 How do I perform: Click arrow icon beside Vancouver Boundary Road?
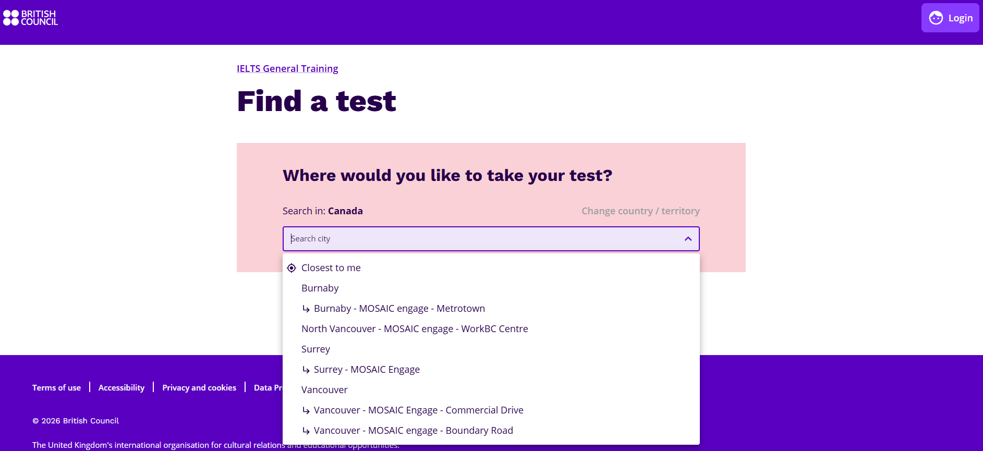point(306,431)
